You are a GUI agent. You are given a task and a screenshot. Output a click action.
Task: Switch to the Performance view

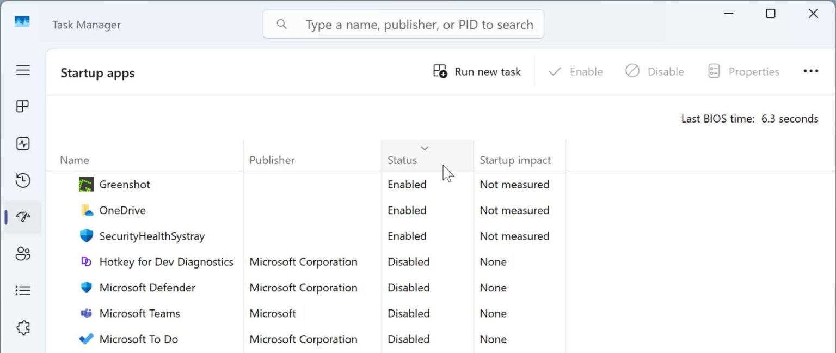[22, 143]
